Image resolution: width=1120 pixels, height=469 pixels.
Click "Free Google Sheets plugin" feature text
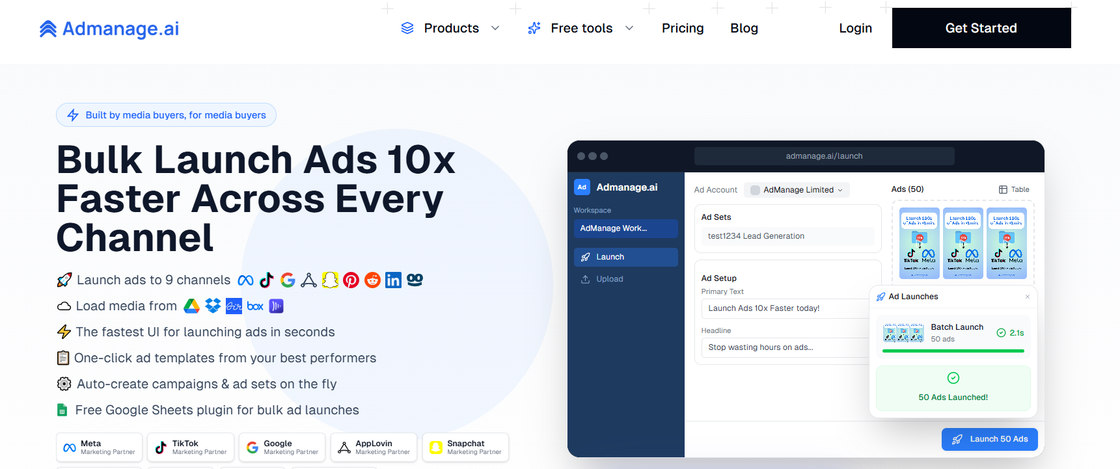(x=217, y=410)
